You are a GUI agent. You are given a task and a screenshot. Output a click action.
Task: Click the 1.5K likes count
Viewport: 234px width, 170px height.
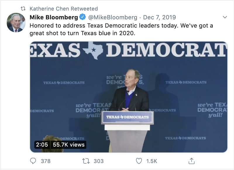152,161
